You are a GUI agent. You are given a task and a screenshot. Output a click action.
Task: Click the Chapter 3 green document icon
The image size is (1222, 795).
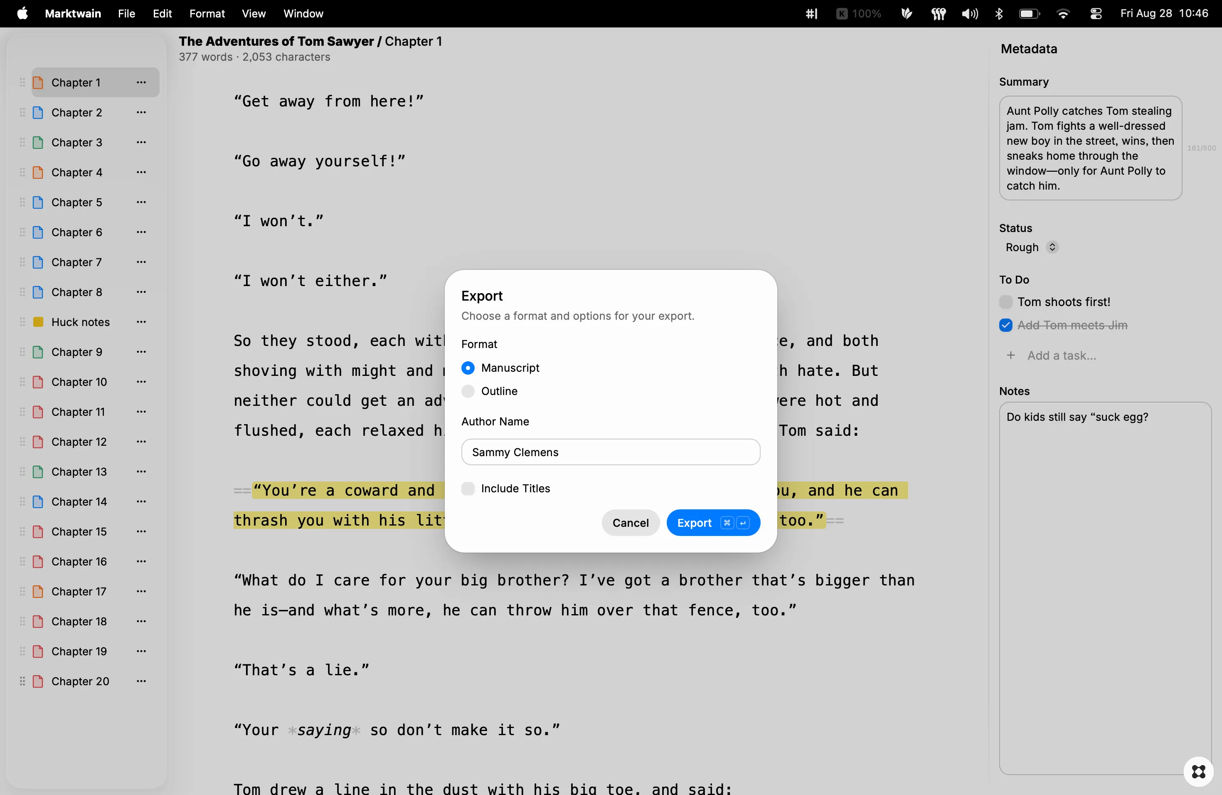pos(38,142)
